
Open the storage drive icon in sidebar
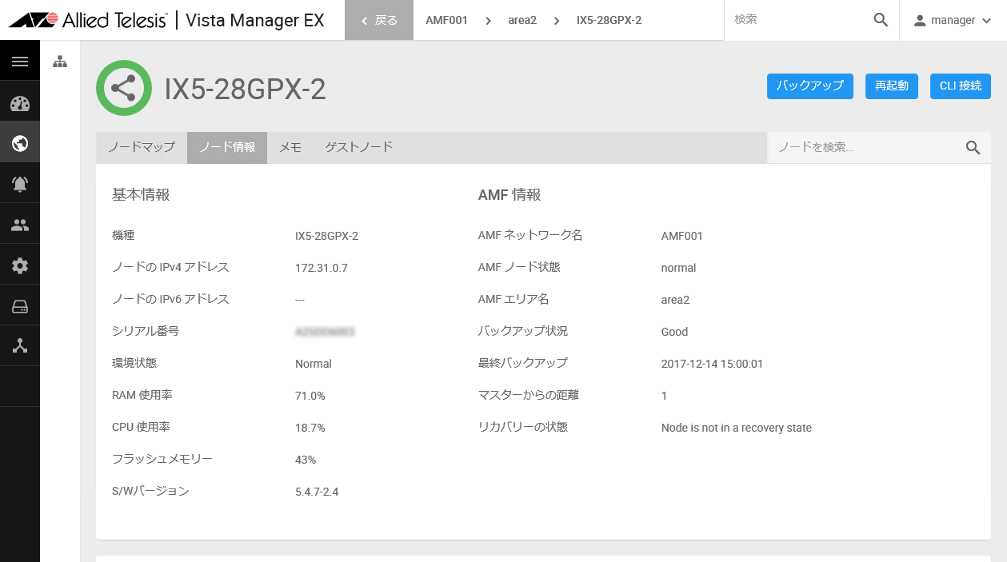(20, 306)
